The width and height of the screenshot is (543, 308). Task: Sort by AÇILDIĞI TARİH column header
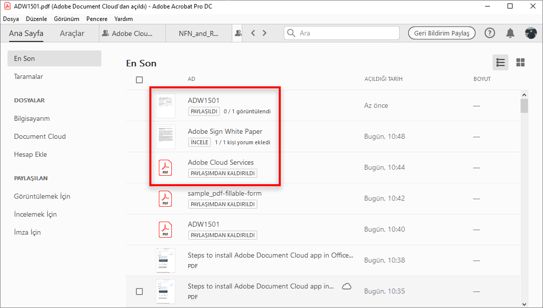coord(383,79)
